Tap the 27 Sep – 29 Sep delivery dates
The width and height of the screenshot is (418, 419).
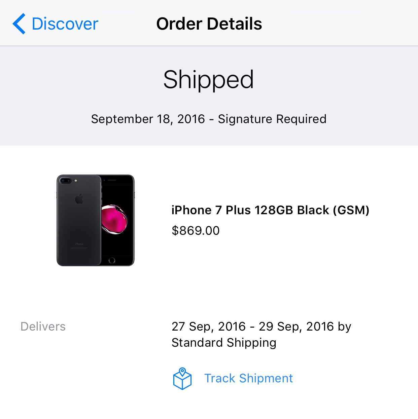pyautogui.click(x=254, y=327)
